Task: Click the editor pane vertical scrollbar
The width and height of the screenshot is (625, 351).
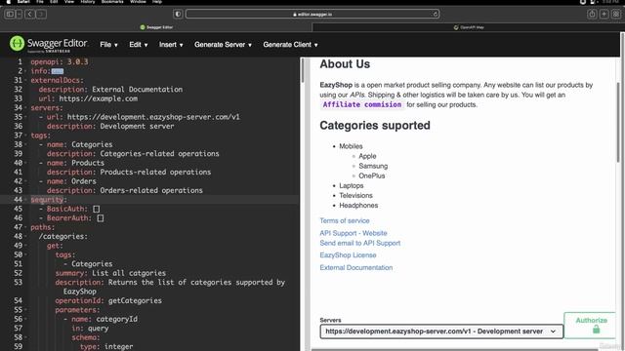Action: coord(303,70)
